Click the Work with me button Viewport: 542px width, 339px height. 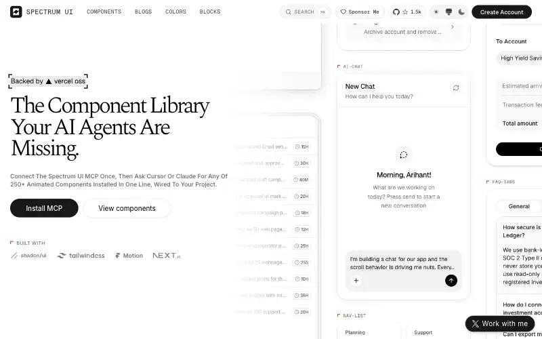[500, 324]
